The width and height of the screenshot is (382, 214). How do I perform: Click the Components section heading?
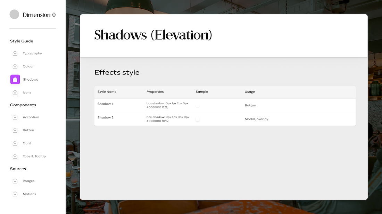click(23, 105)
